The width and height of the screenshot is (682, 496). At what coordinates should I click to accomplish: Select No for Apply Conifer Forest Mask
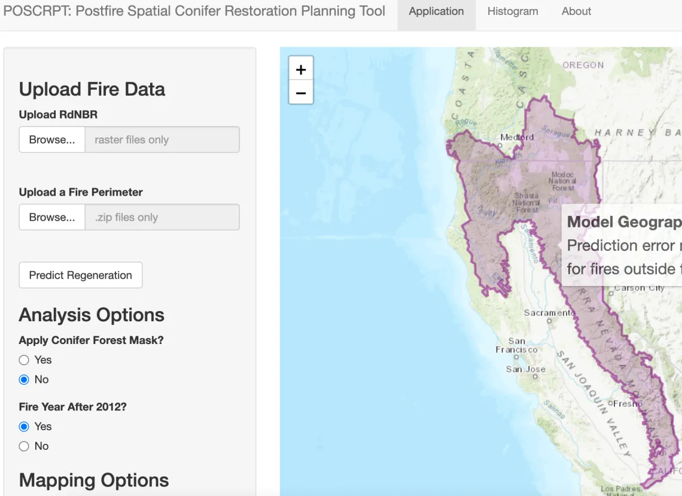[24, 379]
